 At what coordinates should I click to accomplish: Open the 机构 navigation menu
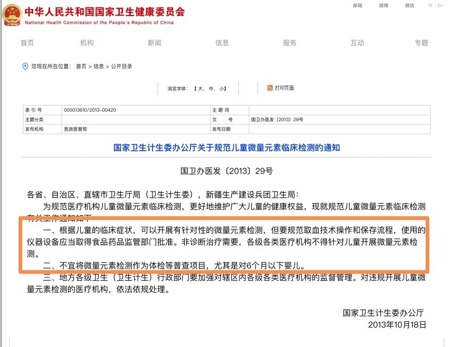click(87, 43)
